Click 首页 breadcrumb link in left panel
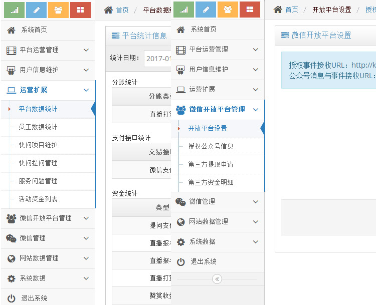 122,10
